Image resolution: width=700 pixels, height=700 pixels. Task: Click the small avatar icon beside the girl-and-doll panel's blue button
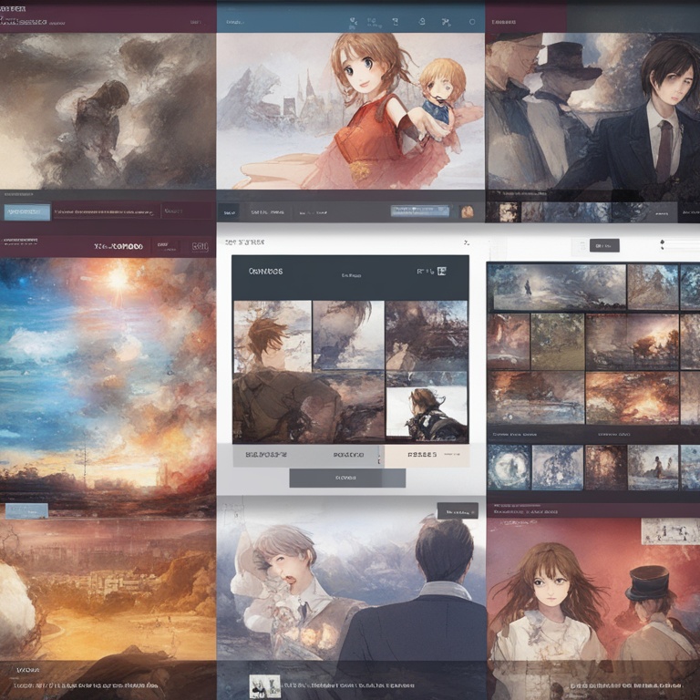pos(467,211)
